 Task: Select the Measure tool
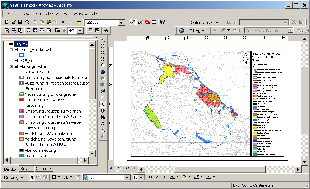102,130
